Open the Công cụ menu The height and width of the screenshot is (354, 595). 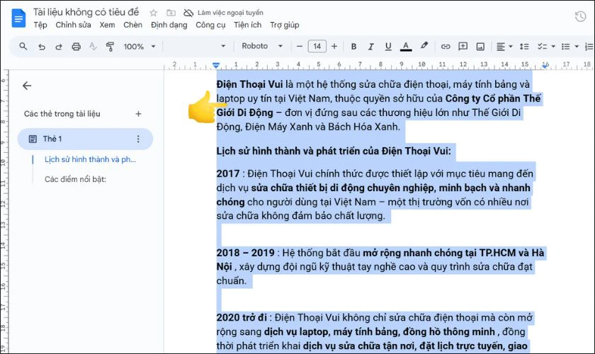[210, 25]
